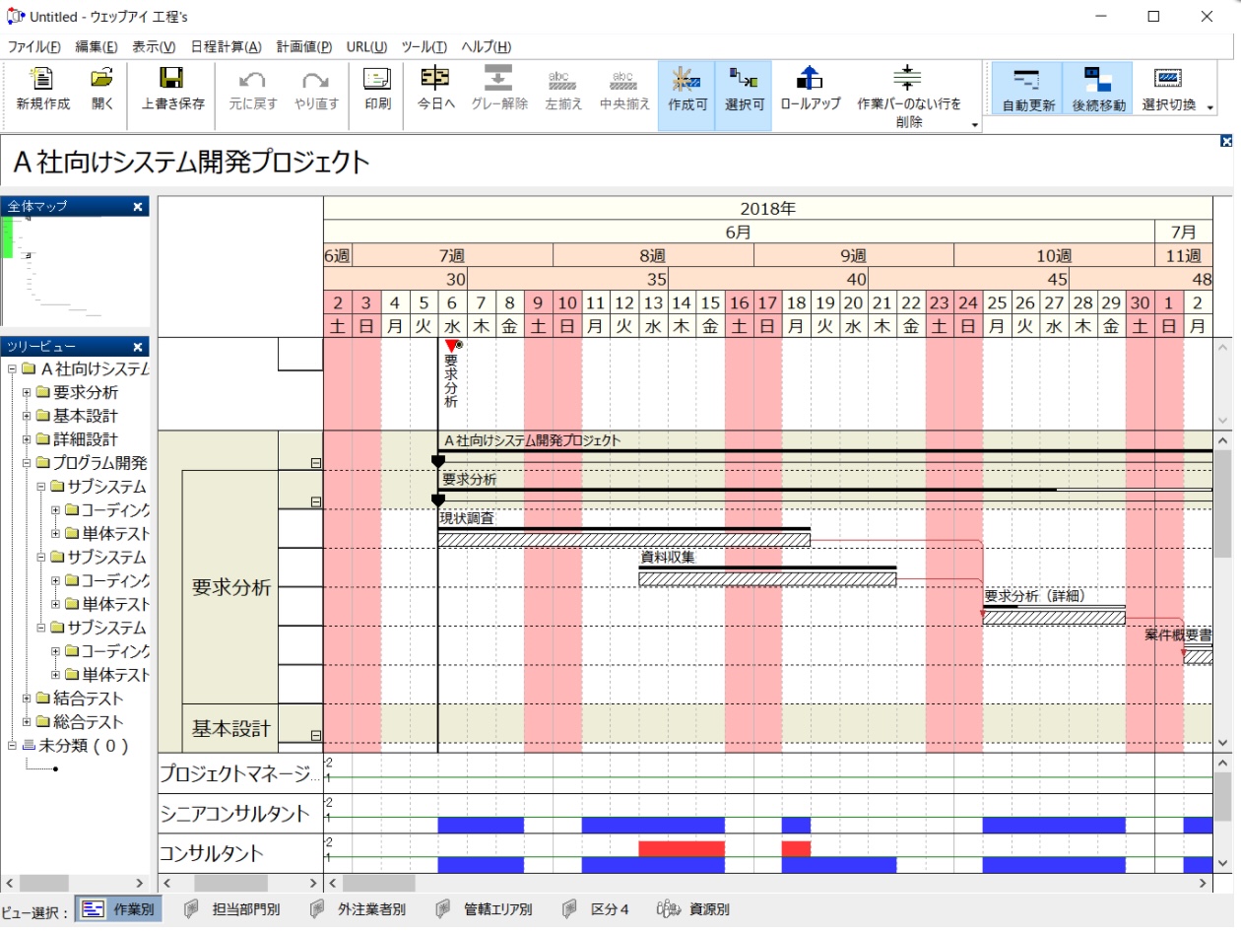Select the 基本設計 row group header
Image resolution: width=1241 pixels, height=933 pixels.
tap(231, 729)
